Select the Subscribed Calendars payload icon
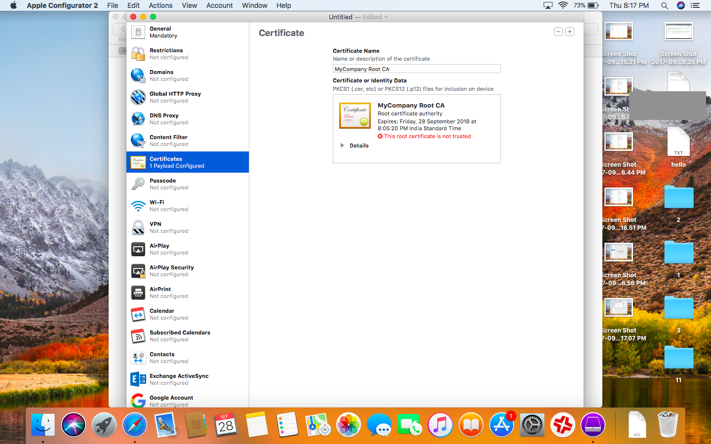The width and height of the screenshot is (711, 444). (138, 336)
